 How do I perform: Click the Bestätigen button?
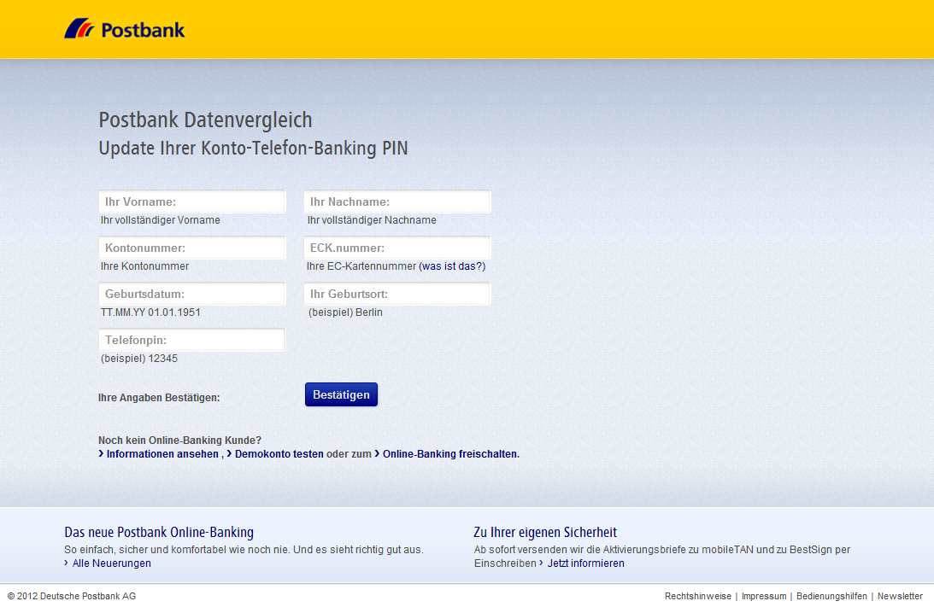click(341, 394)
